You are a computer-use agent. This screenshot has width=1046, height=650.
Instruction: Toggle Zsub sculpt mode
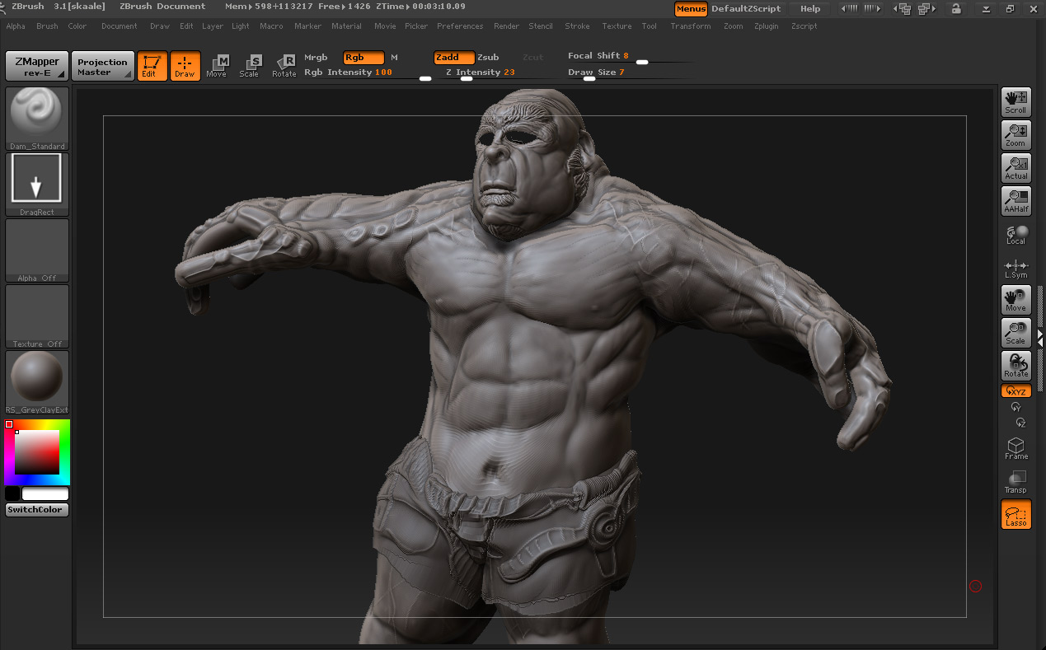[x=488, y=58]
